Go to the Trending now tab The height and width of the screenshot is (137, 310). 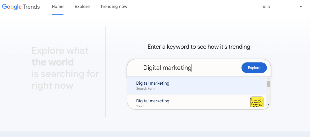coord(114,7)
